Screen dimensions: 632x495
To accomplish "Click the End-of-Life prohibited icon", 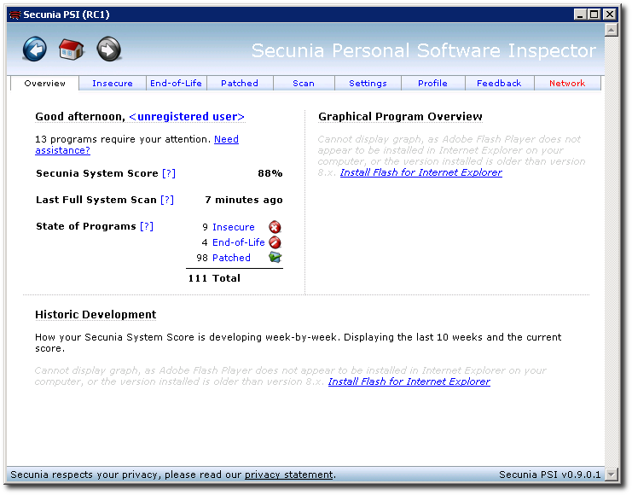I will (x=275, y=242).
